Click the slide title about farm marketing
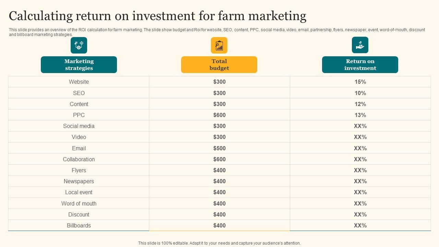This screenshot has width=439, height=247. coord(157,16)
